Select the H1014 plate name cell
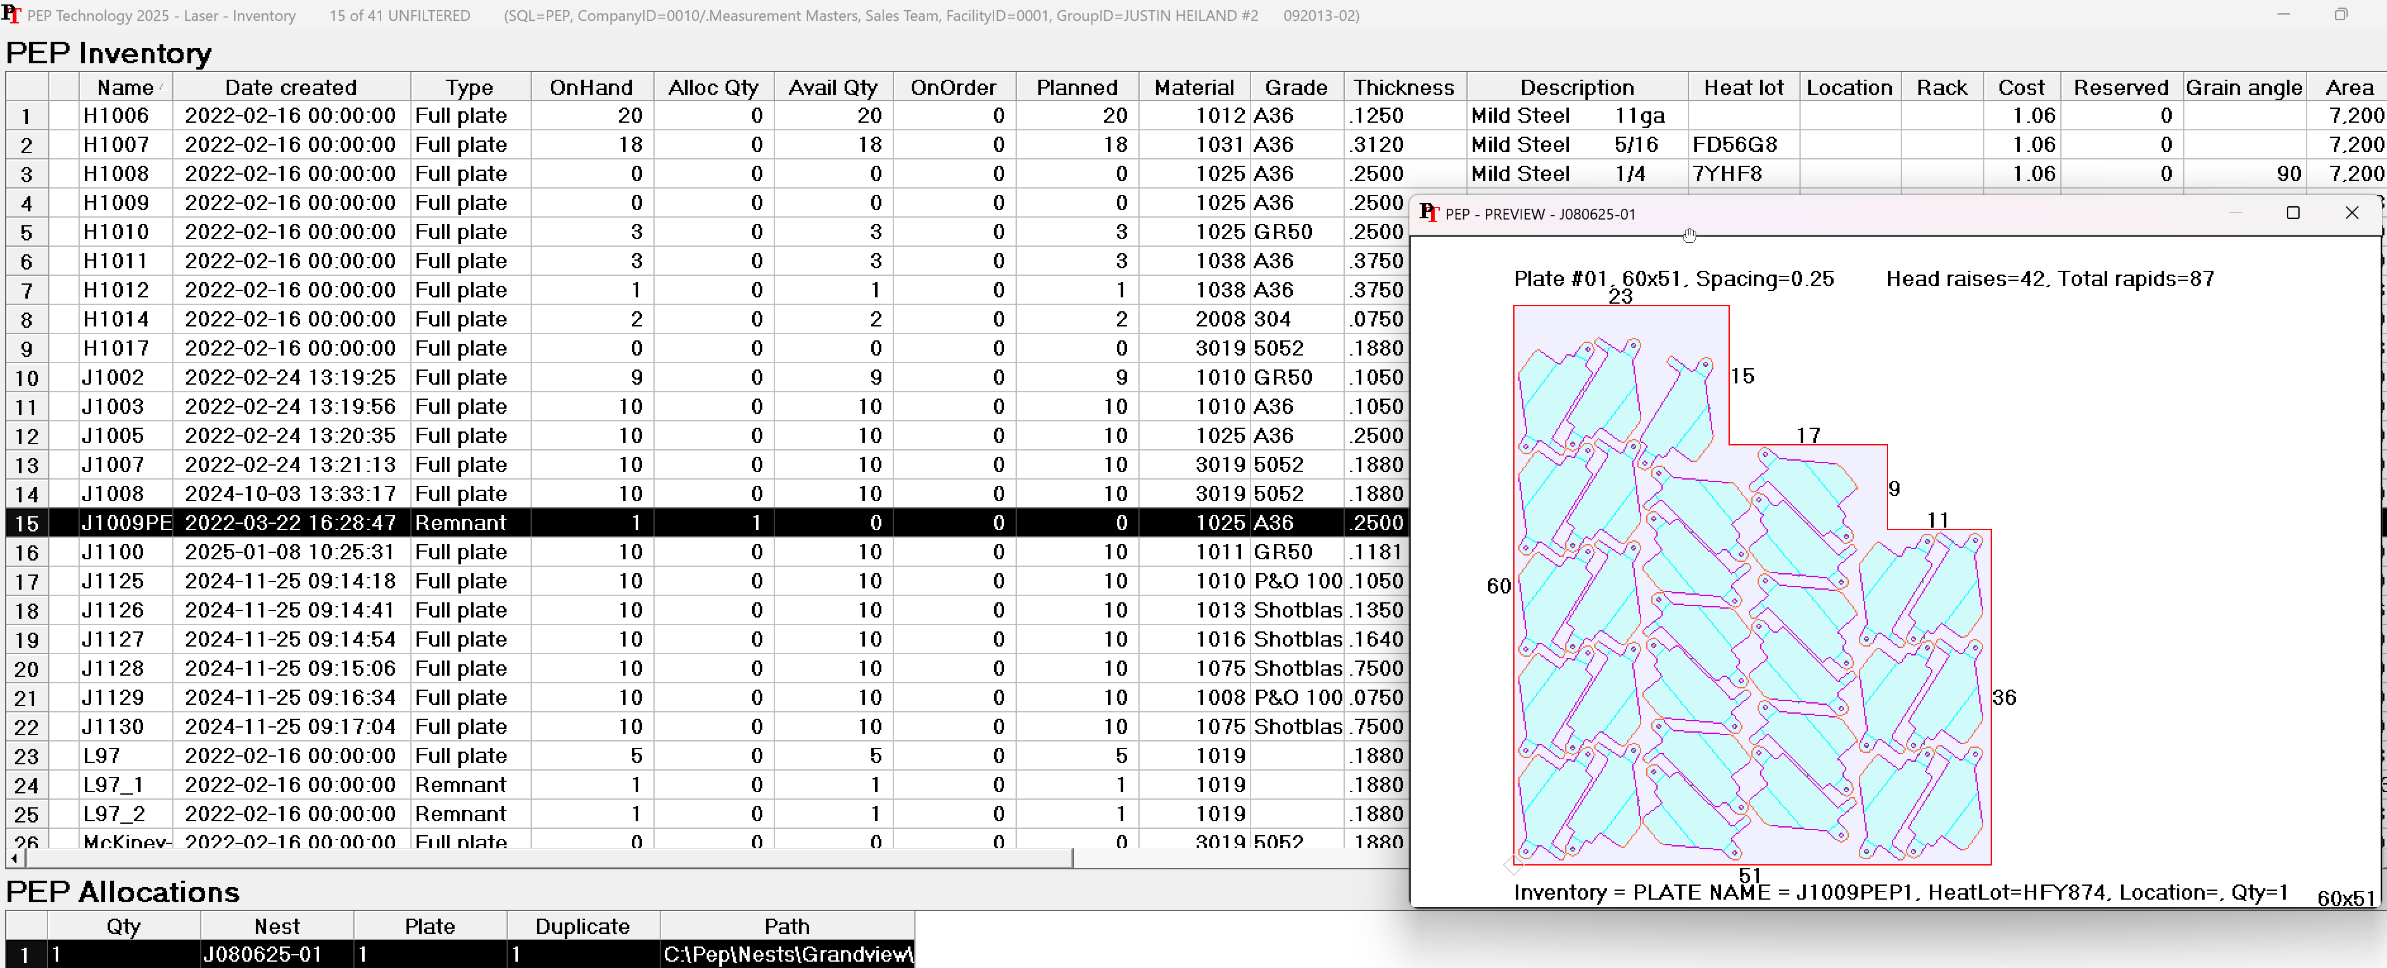Screen dimensions: 2387x968 click(125, 319)
